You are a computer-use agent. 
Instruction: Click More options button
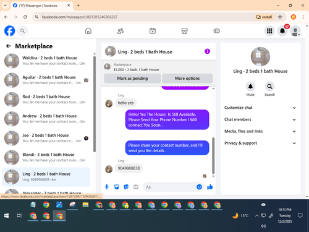point(187,79)
